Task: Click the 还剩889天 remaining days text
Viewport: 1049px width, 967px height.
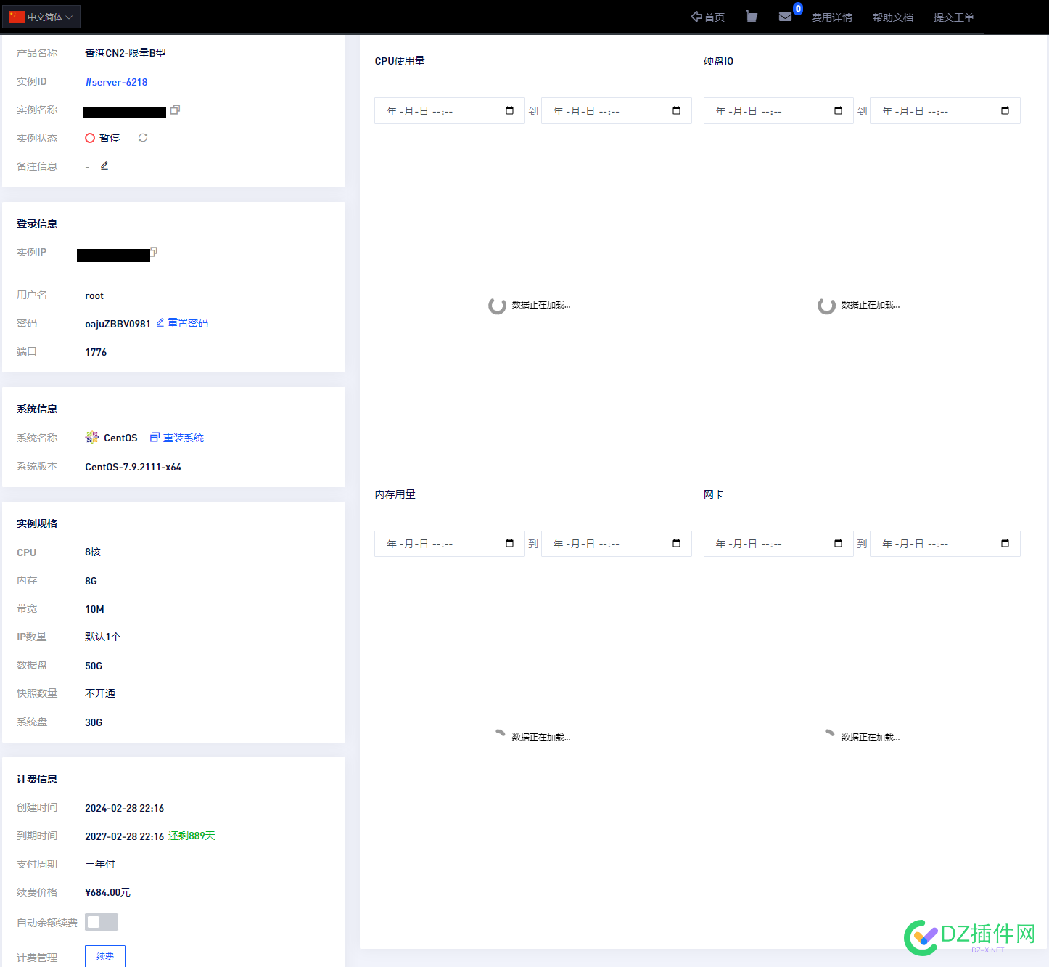Action: (x=192, y=836)
